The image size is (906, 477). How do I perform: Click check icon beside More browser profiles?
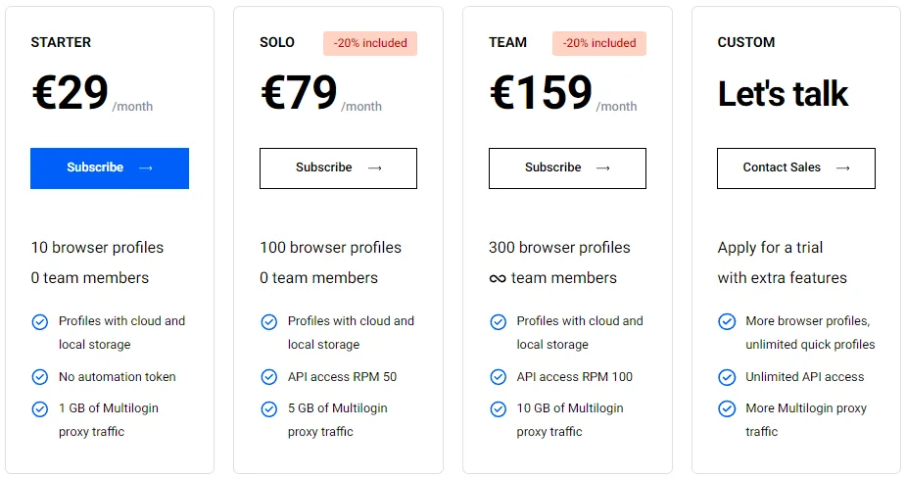coord(727,321)
